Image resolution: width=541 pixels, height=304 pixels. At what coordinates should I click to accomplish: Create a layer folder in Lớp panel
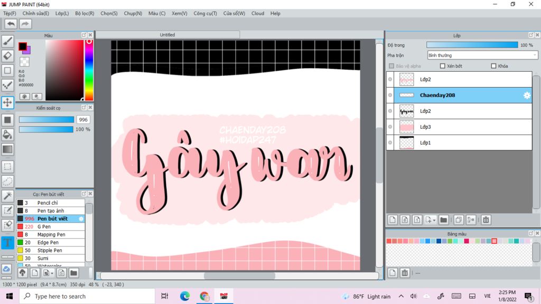(444, 220)
